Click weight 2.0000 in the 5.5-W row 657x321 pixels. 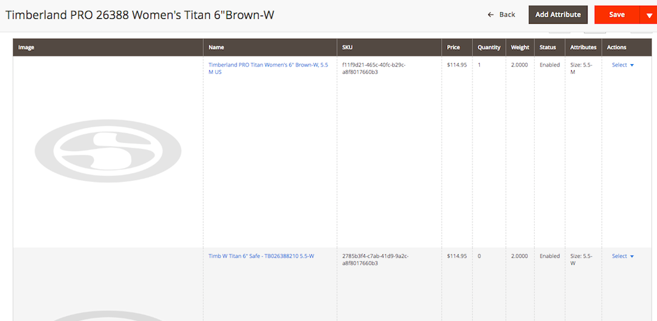click(x=520, y=256)
